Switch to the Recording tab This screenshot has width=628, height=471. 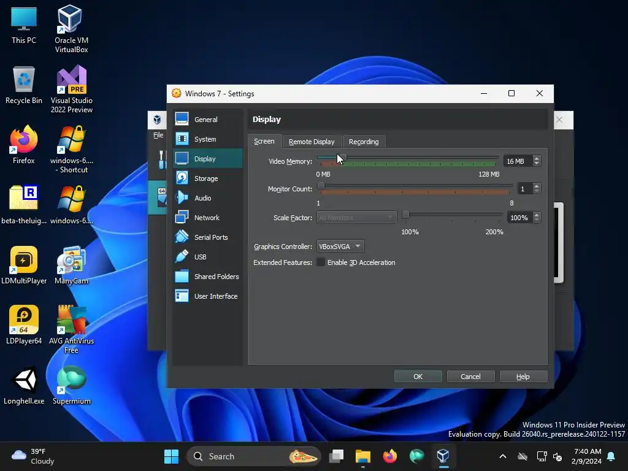click(364, 142)
